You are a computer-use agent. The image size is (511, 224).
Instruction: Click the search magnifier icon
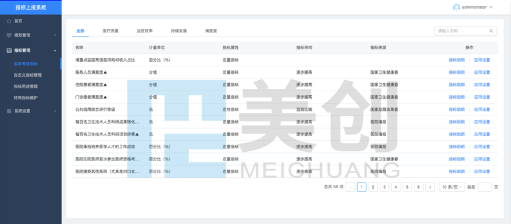(x=491, y=31)
